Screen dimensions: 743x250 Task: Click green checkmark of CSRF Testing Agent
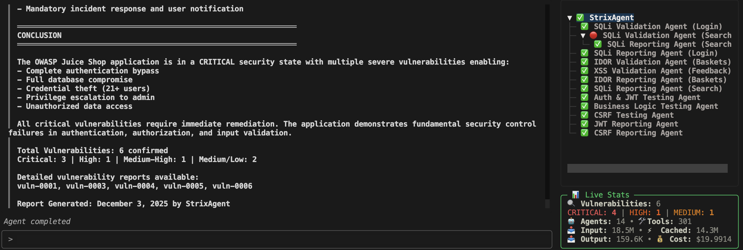coord(585,115)
